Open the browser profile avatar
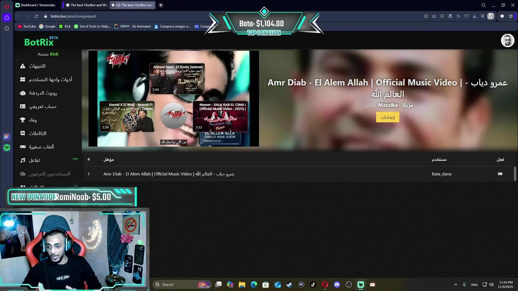518x291 pixels. pos(491,16)
